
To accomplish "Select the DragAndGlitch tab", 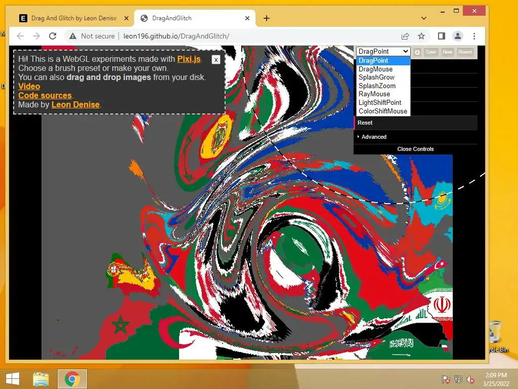I will tap(195, 18).
